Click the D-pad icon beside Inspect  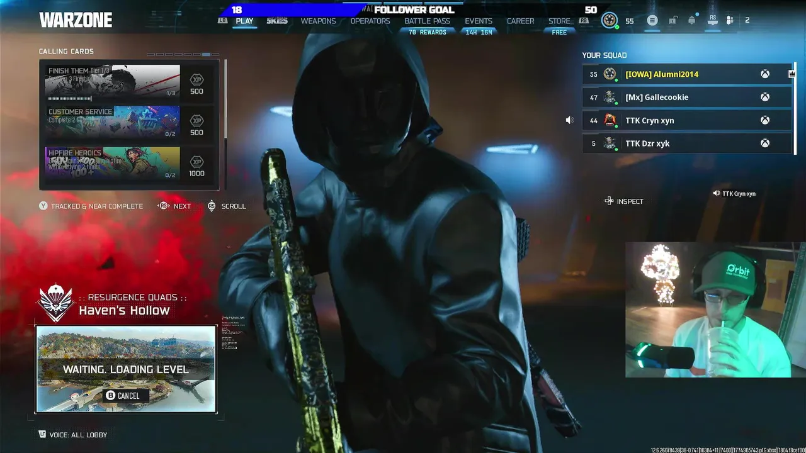[x=609, y=201]
